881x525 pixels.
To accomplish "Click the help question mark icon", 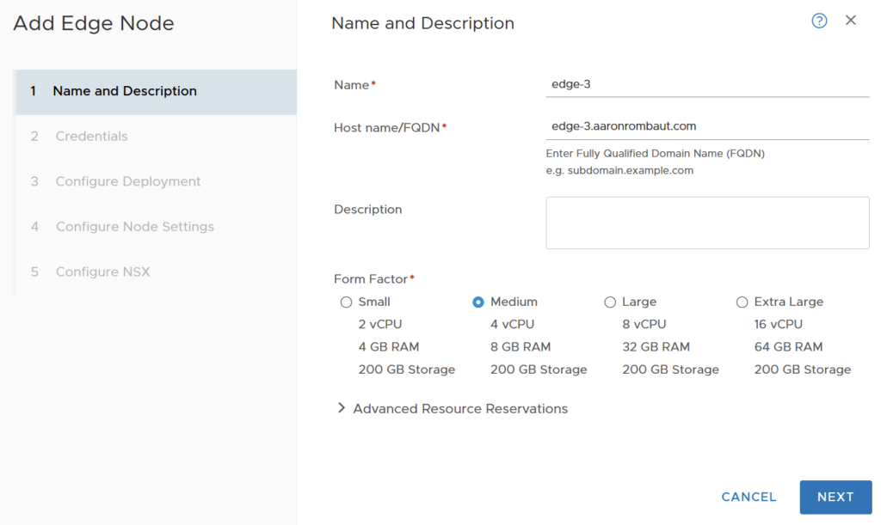I will point(819,21).
